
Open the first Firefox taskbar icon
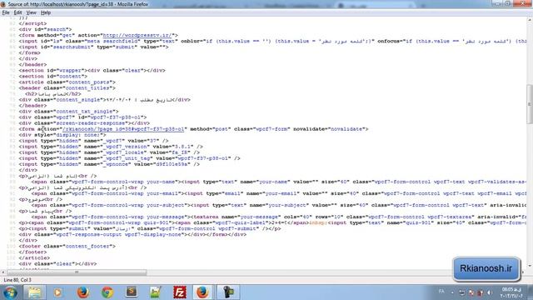click(82, 292)
